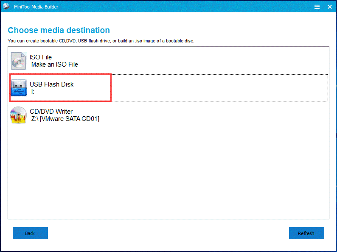This screenshot has width=337, height=252.
Task: Click the blue USB flash drive icon
Action: 19,88
